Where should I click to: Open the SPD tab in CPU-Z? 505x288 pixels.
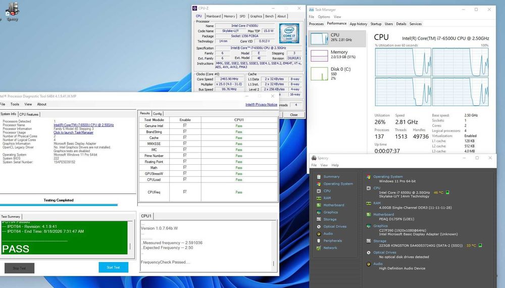tap(242, 16)
